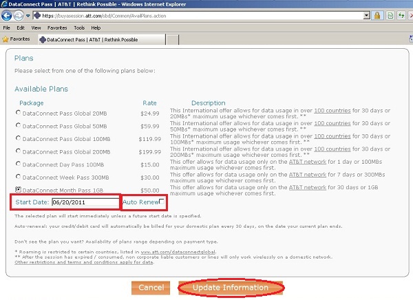Click the Favorites star icon
This screenshot has width=413, height=300.
tap(6, 39)
